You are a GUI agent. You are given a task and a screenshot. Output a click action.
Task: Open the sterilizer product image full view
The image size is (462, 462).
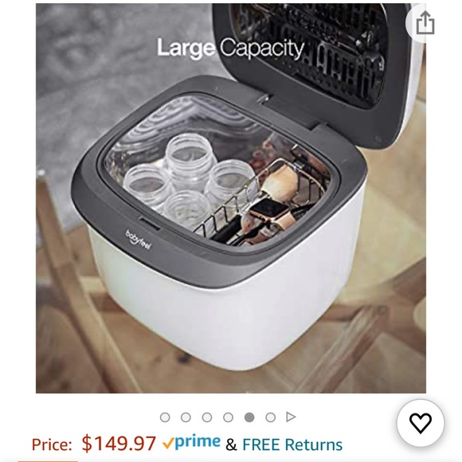coord(231,198)
